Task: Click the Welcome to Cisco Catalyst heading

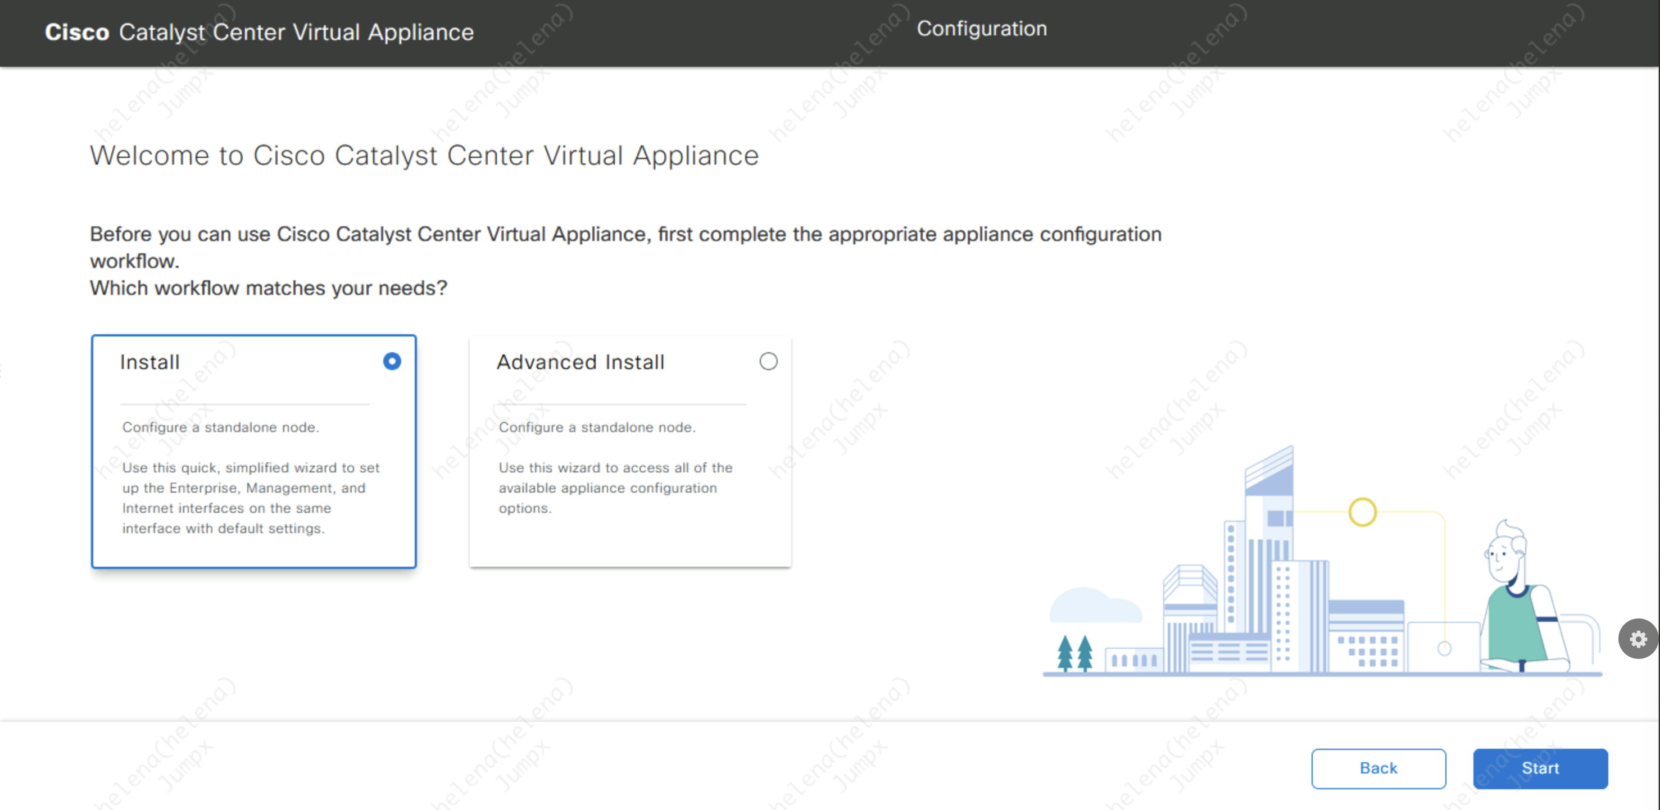Action: click(424, 155)
